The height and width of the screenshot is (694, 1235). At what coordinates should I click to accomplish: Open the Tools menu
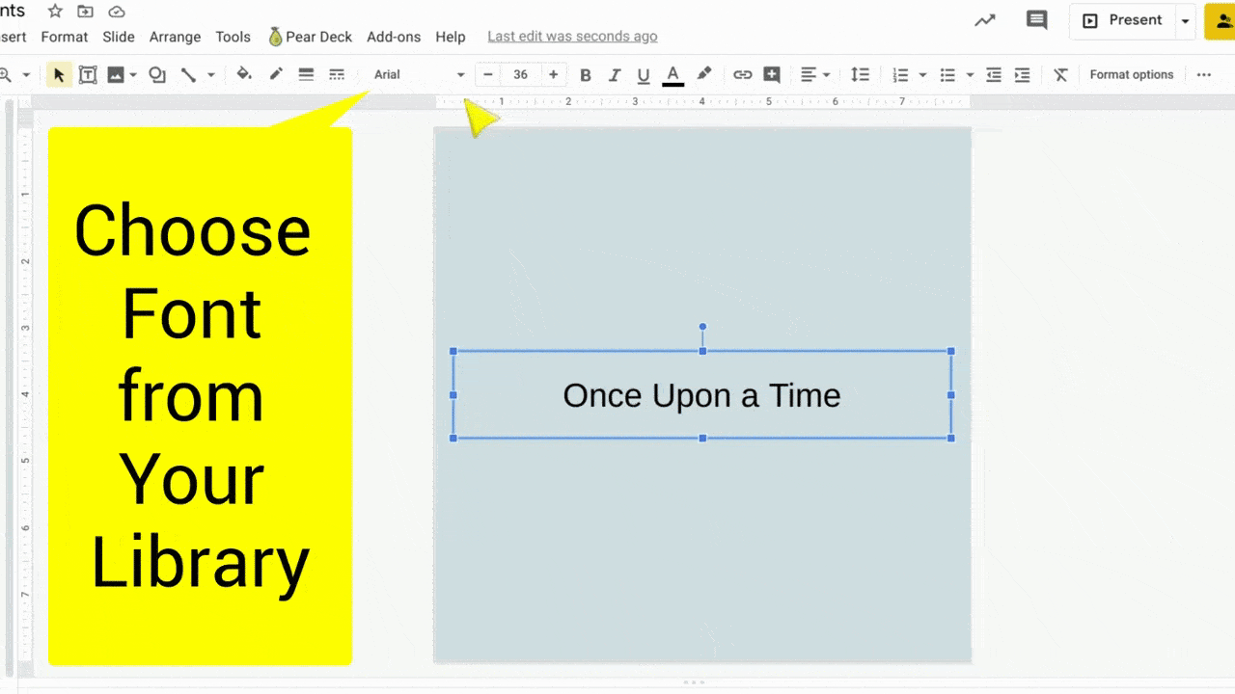pos(233,37)
